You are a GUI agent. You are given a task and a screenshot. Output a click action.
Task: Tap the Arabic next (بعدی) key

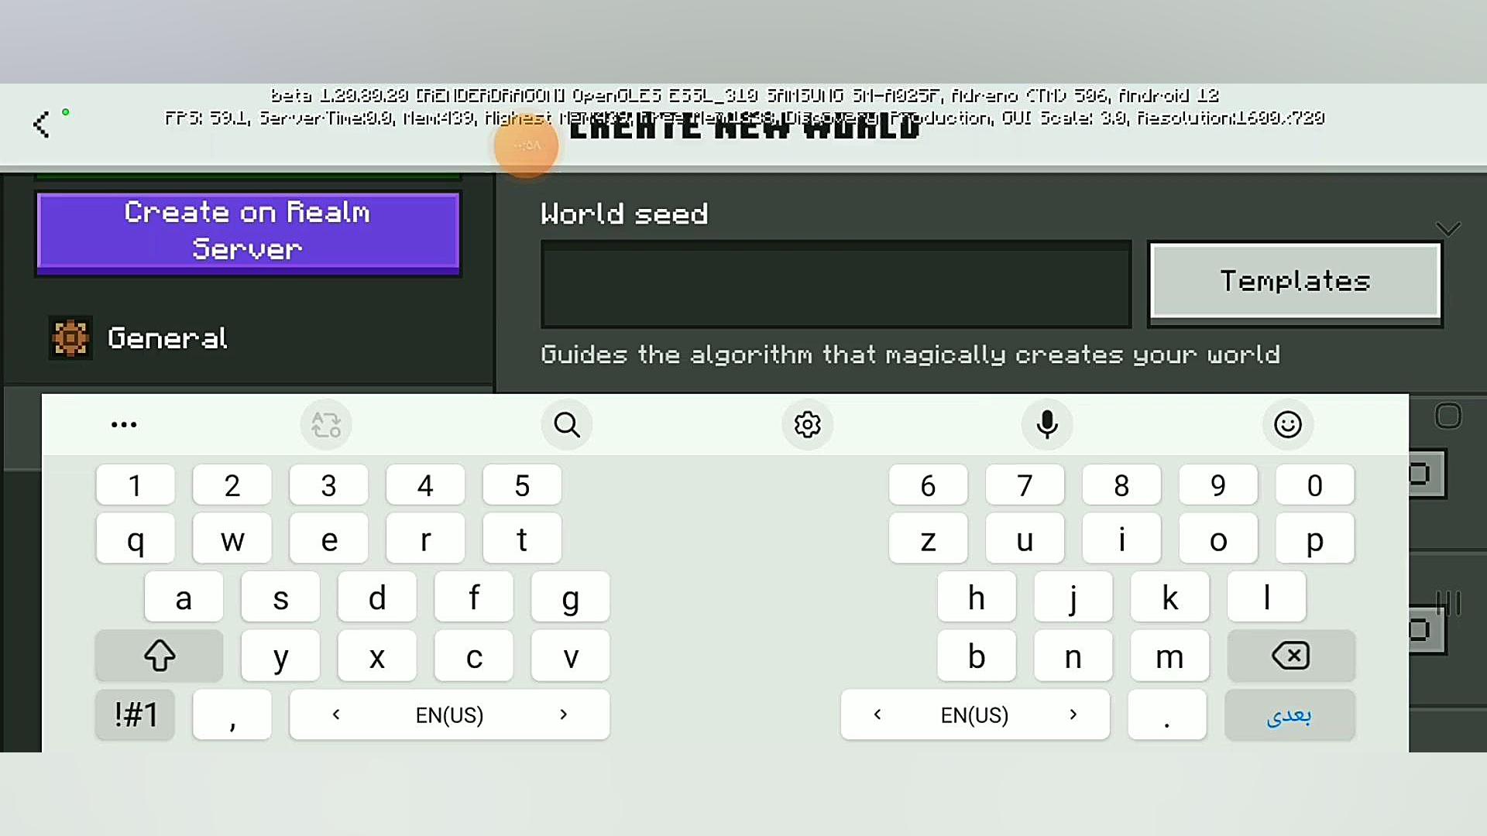1290,714
